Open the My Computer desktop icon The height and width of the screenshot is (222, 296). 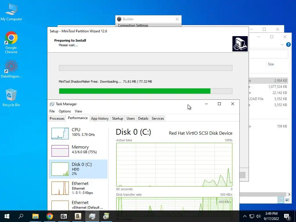(x=11, y=12)
